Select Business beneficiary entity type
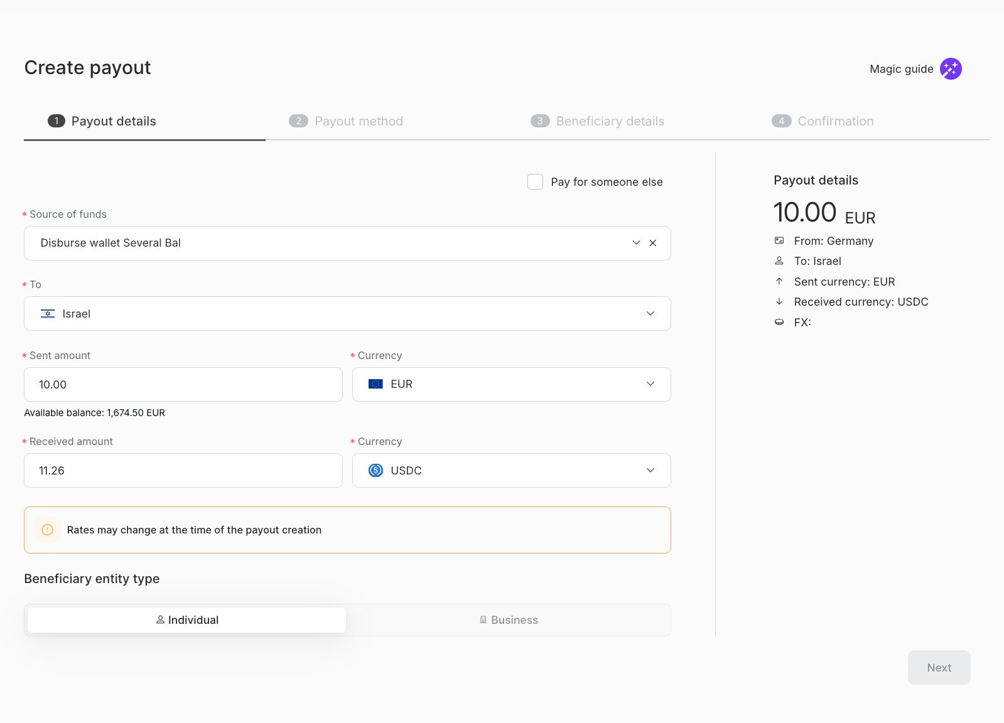 pos(509,620)
